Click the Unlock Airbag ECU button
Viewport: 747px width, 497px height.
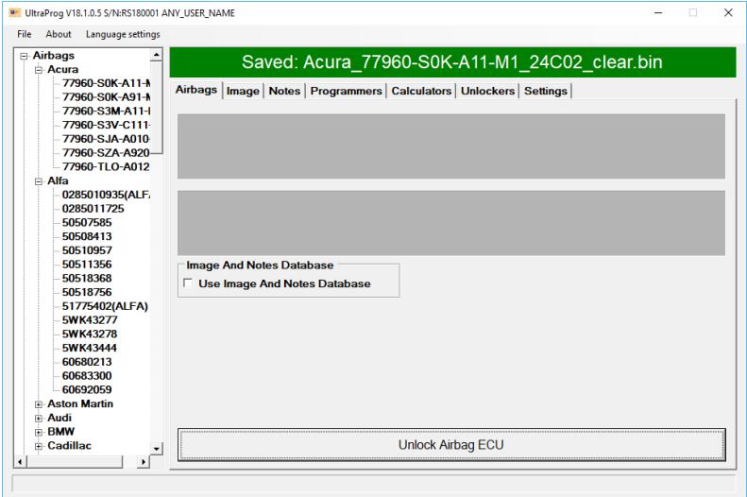(x=451, y=445)
